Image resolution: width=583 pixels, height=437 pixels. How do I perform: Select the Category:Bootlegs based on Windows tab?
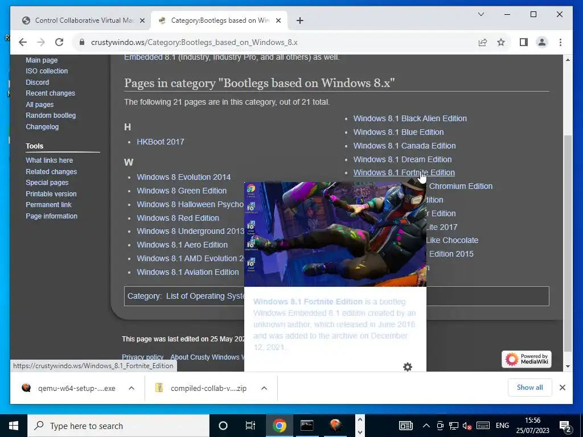[x=219, y=20]
